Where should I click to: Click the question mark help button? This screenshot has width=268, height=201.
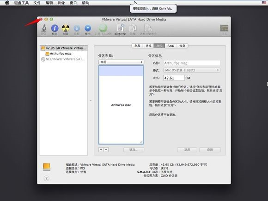(46, 178)
